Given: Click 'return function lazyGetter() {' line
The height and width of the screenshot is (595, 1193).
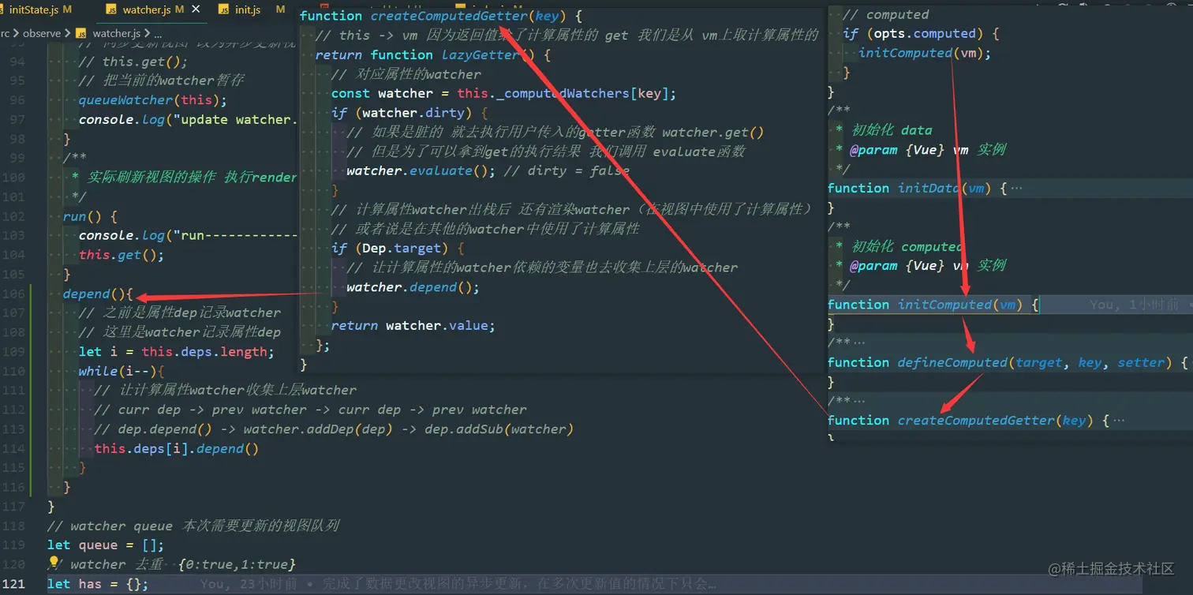Looking at the screenshot, I should [433, 54].
